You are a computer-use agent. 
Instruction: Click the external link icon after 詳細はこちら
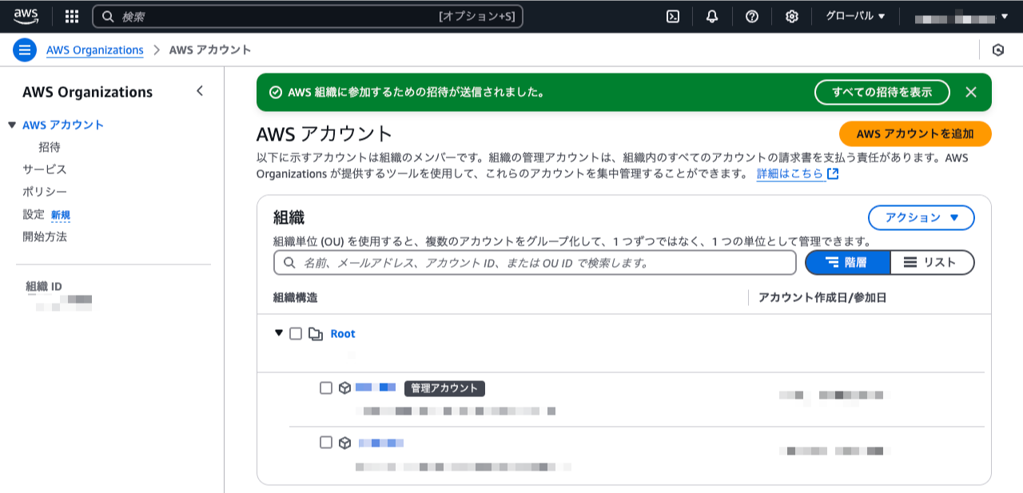pyautogui.click(x=833, y=173)
